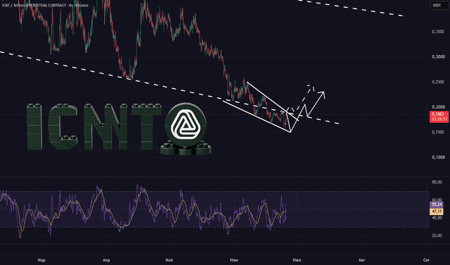
Task: Click the ICNT symbol title text
Action: pyautogui.click(x=45, y=5)
